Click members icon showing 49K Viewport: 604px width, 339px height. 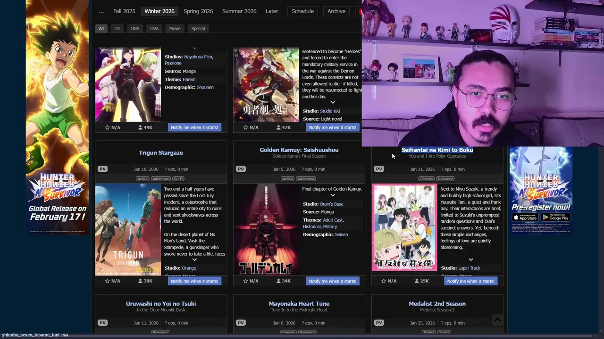point(141,128)
